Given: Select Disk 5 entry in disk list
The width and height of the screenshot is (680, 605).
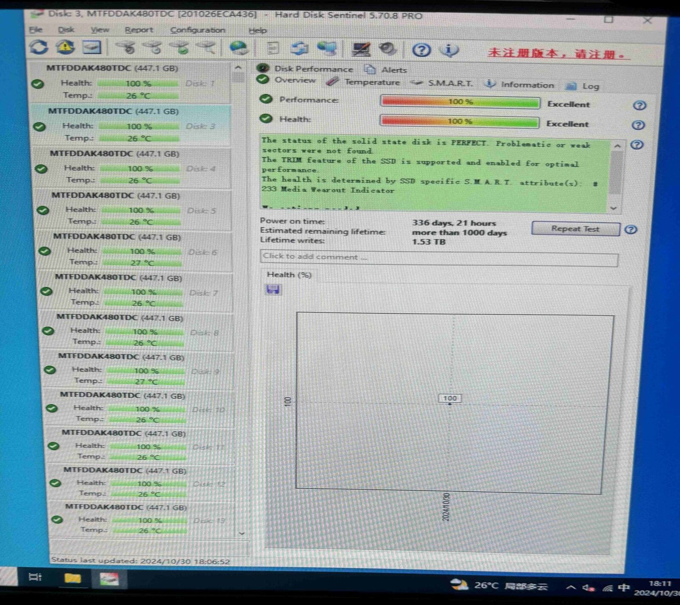Looking at the screenshot, I should point(134,208).
